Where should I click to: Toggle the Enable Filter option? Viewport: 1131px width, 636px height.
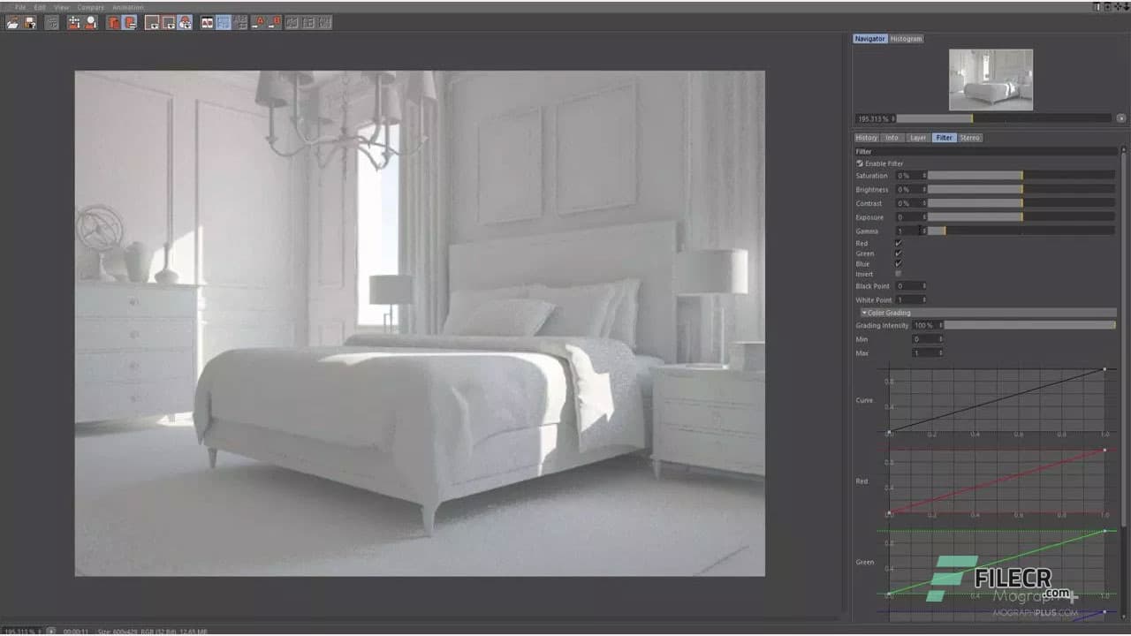pos(860,163)
